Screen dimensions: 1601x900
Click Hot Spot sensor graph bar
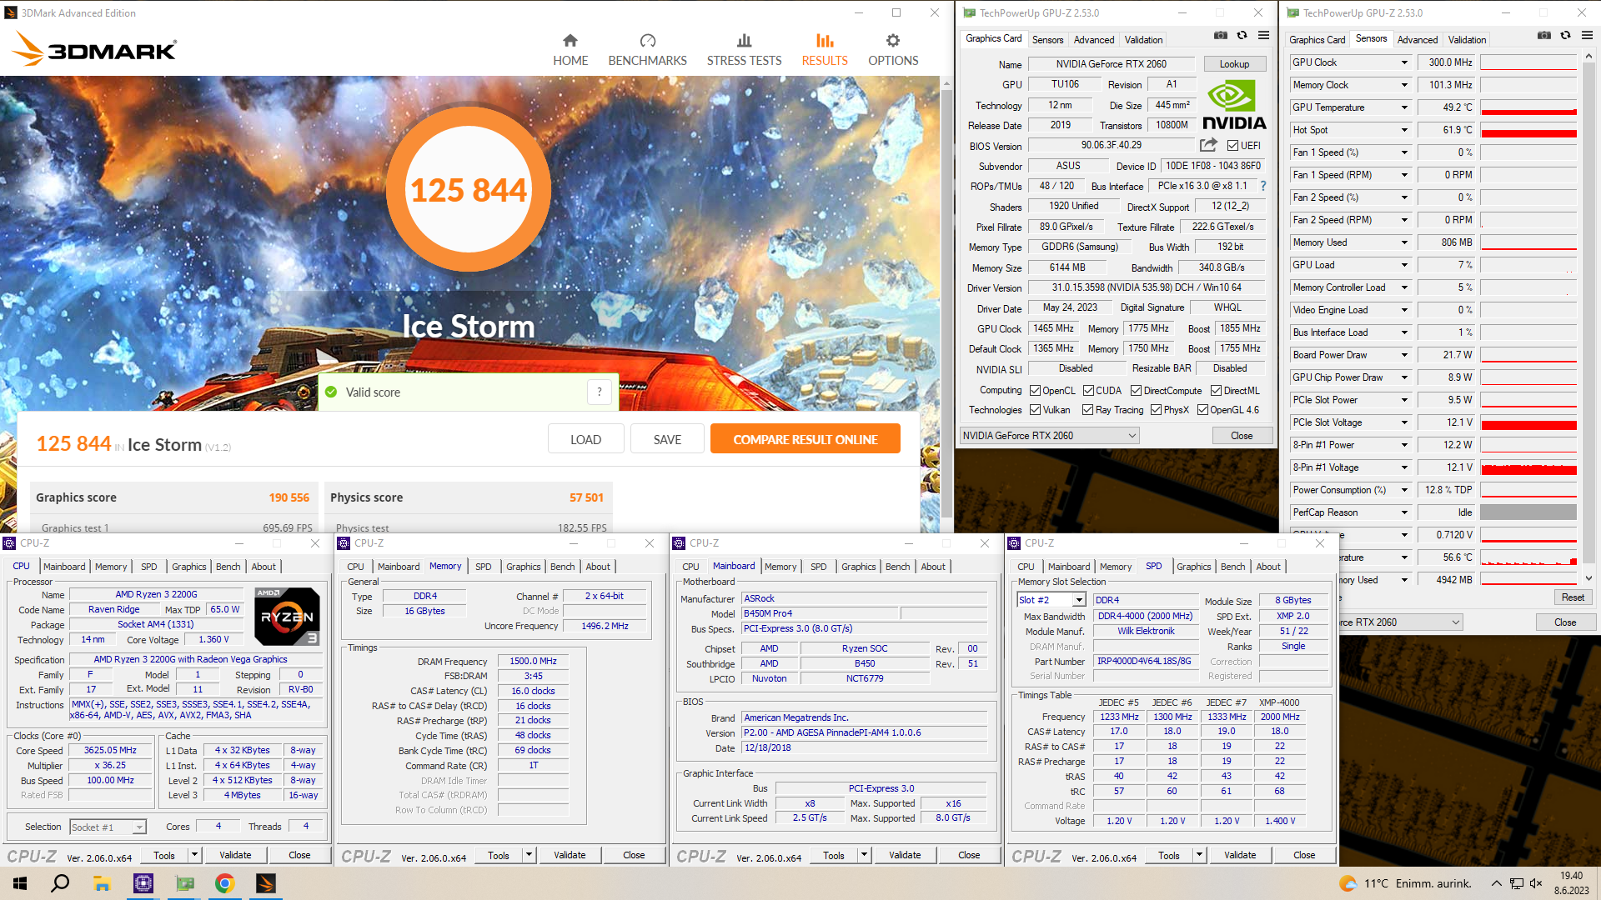1528,130
